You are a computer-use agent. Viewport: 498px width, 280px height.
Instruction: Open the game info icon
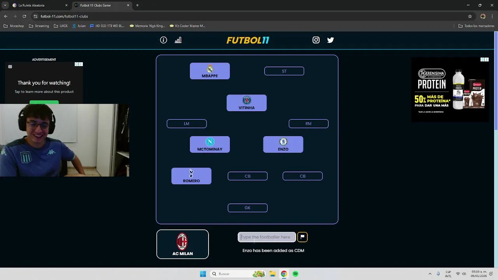(163, 40)
